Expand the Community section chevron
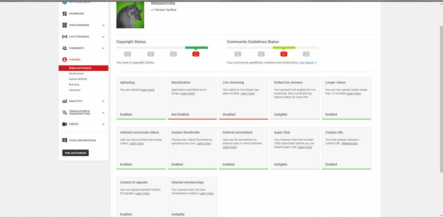Image resolution: width=443 pixels, height=218 pixels. tap(103, 48)
